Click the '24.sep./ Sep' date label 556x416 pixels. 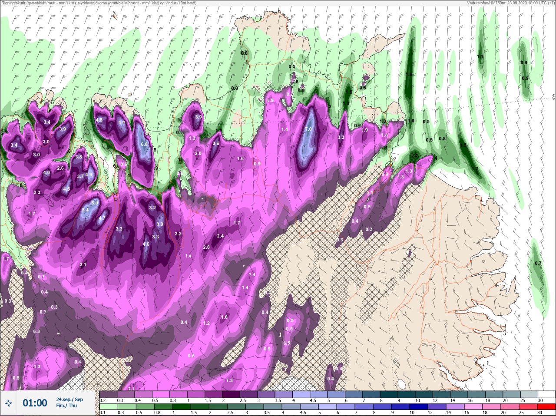tap(69, 399)
